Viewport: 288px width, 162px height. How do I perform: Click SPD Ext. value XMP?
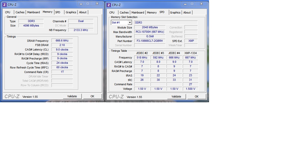point(191,41)
